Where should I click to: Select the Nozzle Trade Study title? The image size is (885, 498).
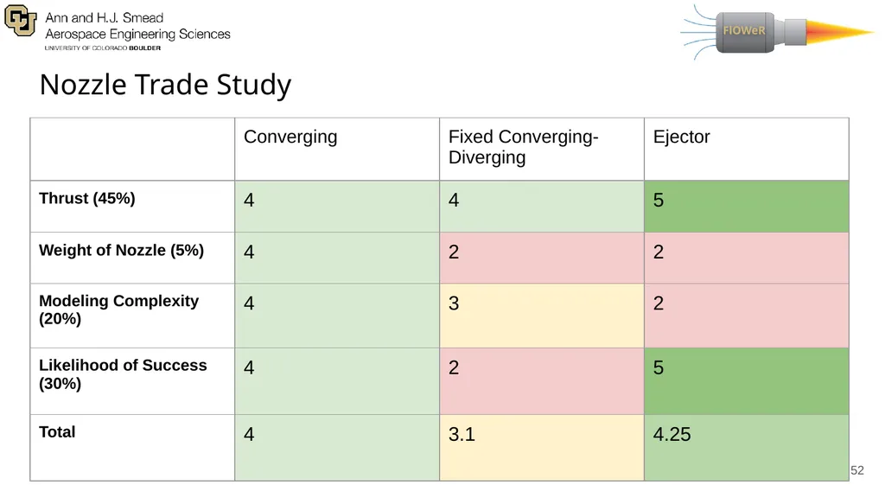click(165, 85)
